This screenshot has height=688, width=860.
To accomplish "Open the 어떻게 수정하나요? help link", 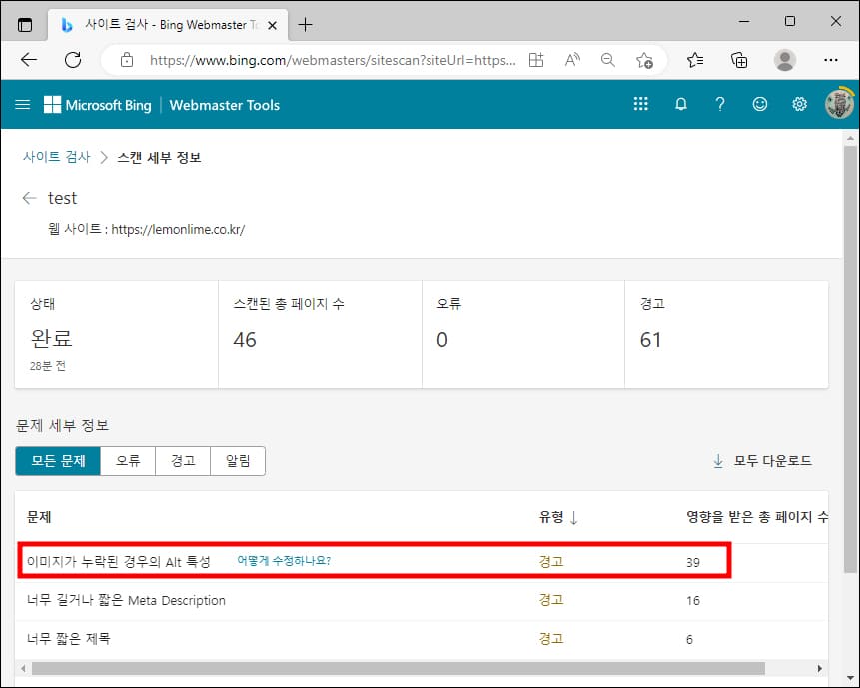I will (x=283, y=561).
